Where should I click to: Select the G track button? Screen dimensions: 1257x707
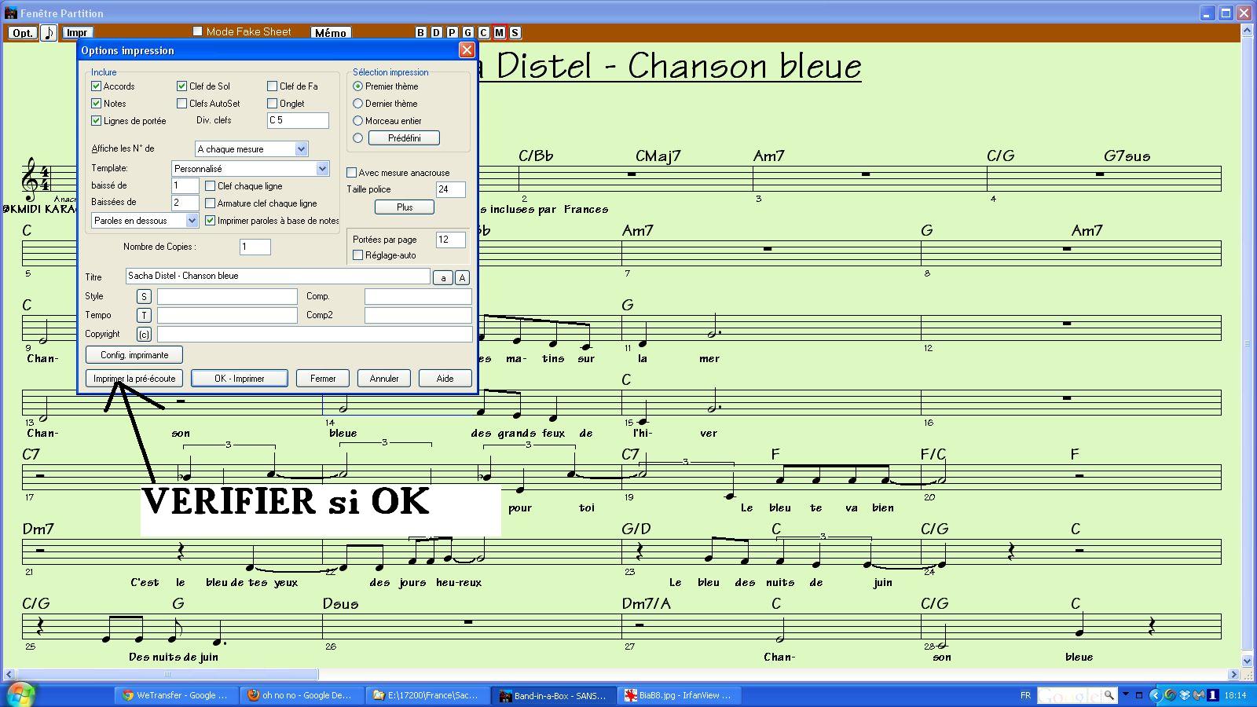click(467, 32)
